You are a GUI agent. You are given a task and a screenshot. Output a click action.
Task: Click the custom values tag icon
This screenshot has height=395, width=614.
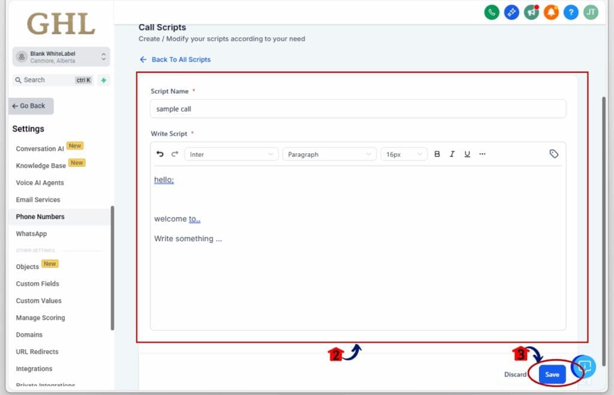pyautogui.click(x=553, y=154)
